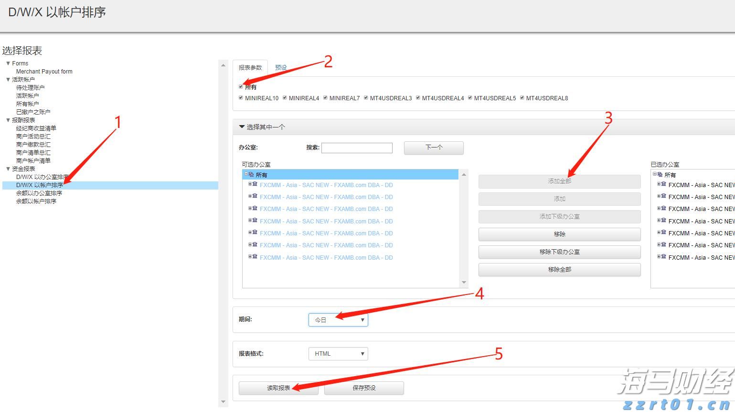Viewport: 735px width, 412px height.
Task: Click the parameters panel scroll-down arrow
Action: click(223, 401)
